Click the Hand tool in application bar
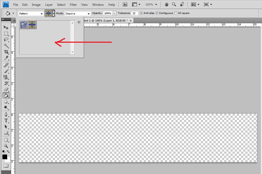 pyautogui.click(x=166, y=4)
